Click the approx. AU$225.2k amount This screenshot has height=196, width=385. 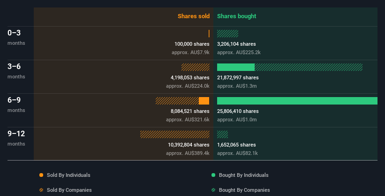tap(239, 53)
